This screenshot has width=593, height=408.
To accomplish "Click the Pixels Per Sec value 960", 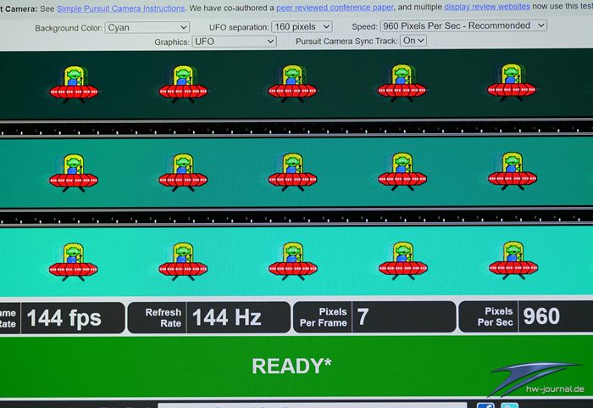I will tap(541, 316).
